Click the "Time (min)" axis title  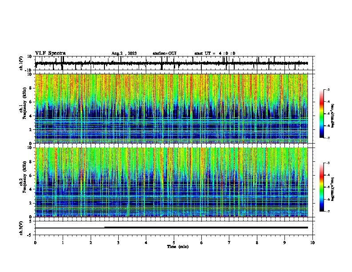[178, 247]
